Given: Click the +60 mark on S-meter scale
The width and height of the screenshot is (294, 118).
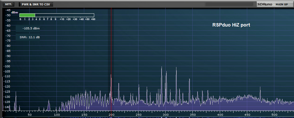Looking at the screenshot, I should pyautogui.click(x=93, y=19).
